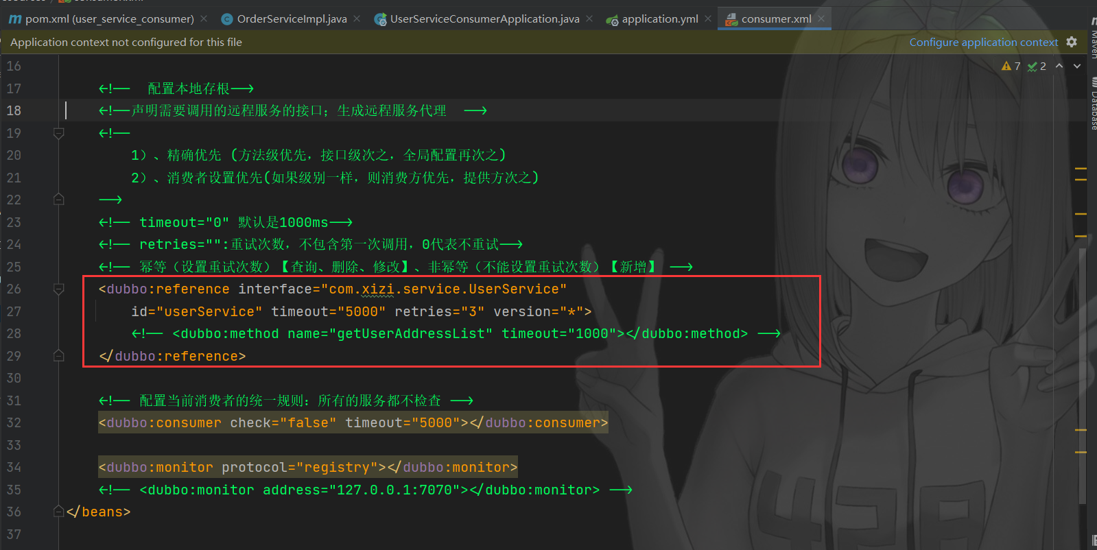
Task: Switch to the pom.xml (user_service_consumer) tab
Action: point(109,19)
